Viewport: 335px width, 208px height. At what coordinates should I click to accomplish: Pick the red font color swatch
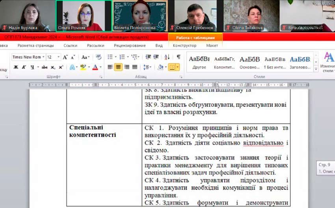click(x=95, y=67)
